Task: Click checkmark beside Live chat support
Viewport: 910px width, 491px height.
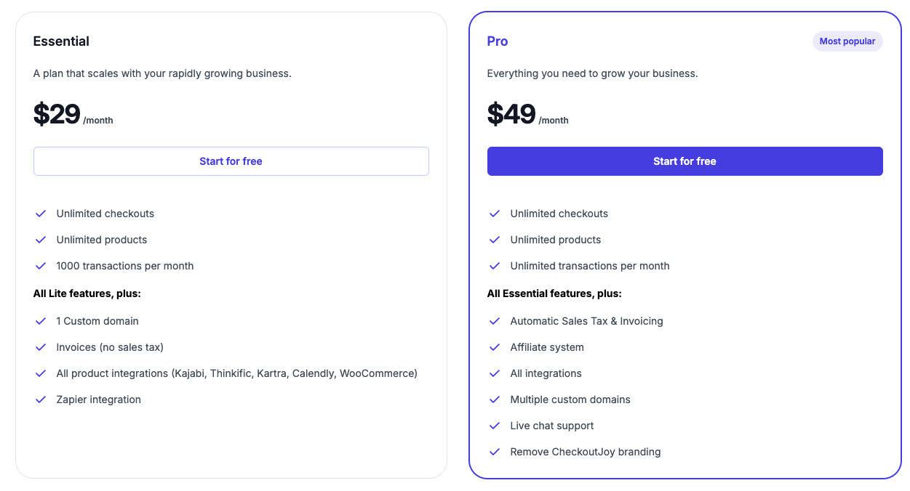Action: click(495, 426)
